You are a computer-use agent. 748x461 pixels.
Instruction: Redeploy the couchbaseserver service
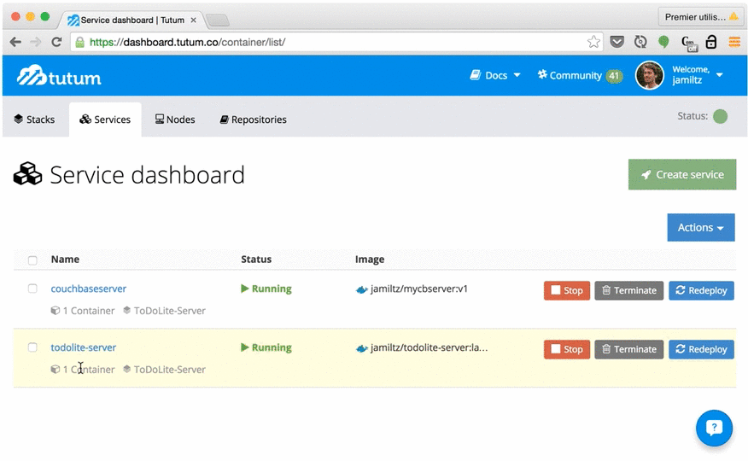click(701, 290)
